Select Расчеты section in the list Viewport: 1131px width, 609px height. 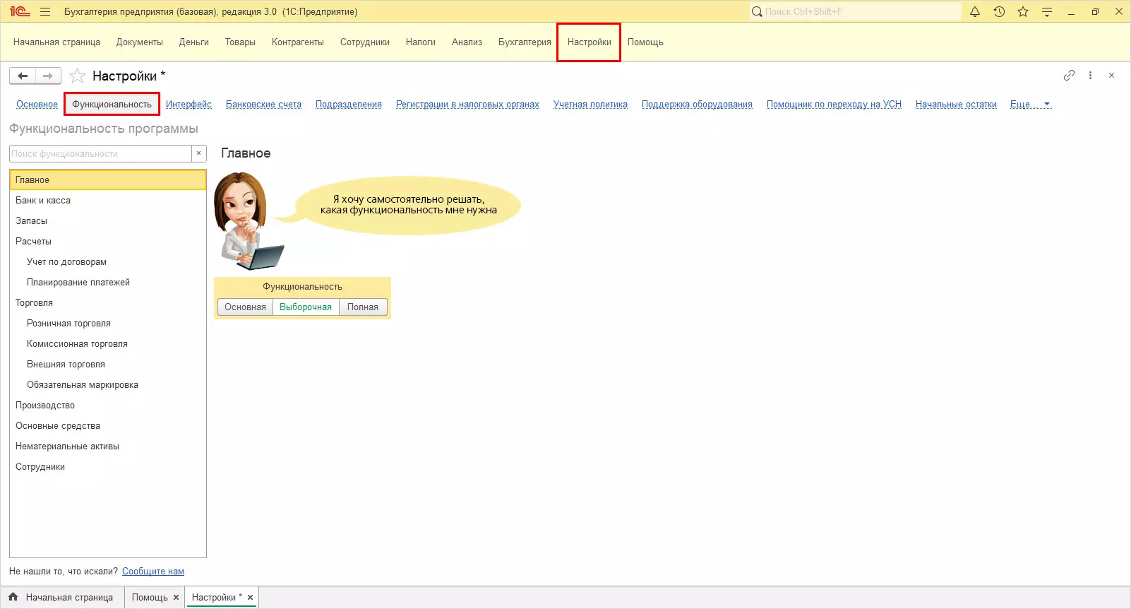[108, 242]
